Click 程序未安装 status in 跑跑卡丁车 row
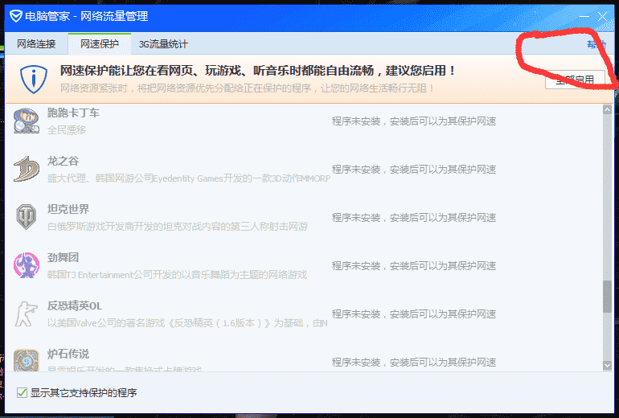This screenshot has height=418, width=619. [414, 121]
